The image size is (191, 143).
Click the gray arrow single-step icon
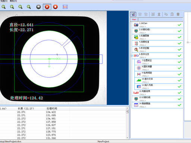point(38,7)
